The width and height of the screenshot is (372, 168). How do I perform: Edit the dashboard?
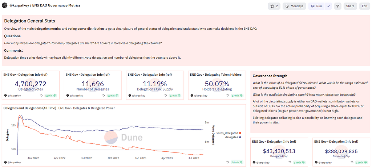pyautogui.click(x=365, y=6)
